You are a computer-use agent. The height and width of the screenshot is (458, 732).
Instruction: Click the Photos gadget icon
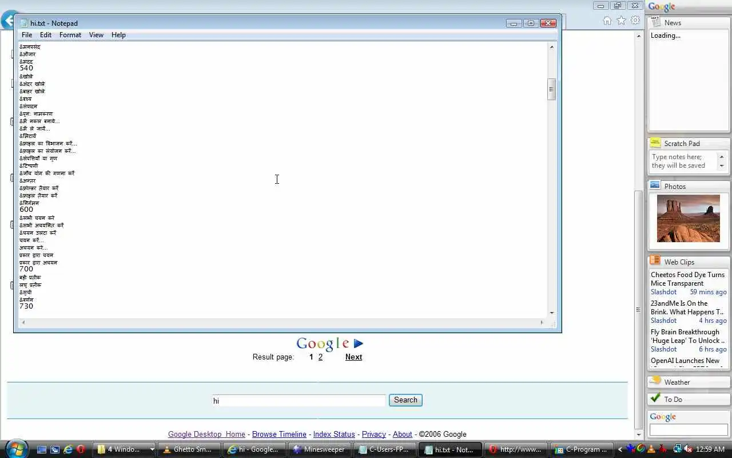point(655,185)
